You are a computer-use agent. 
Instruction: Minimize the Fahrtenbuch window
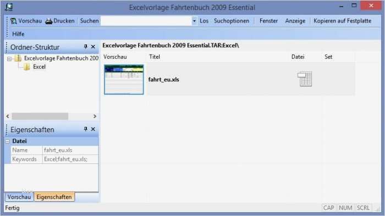pyautogui.click(x=342, y=6)
